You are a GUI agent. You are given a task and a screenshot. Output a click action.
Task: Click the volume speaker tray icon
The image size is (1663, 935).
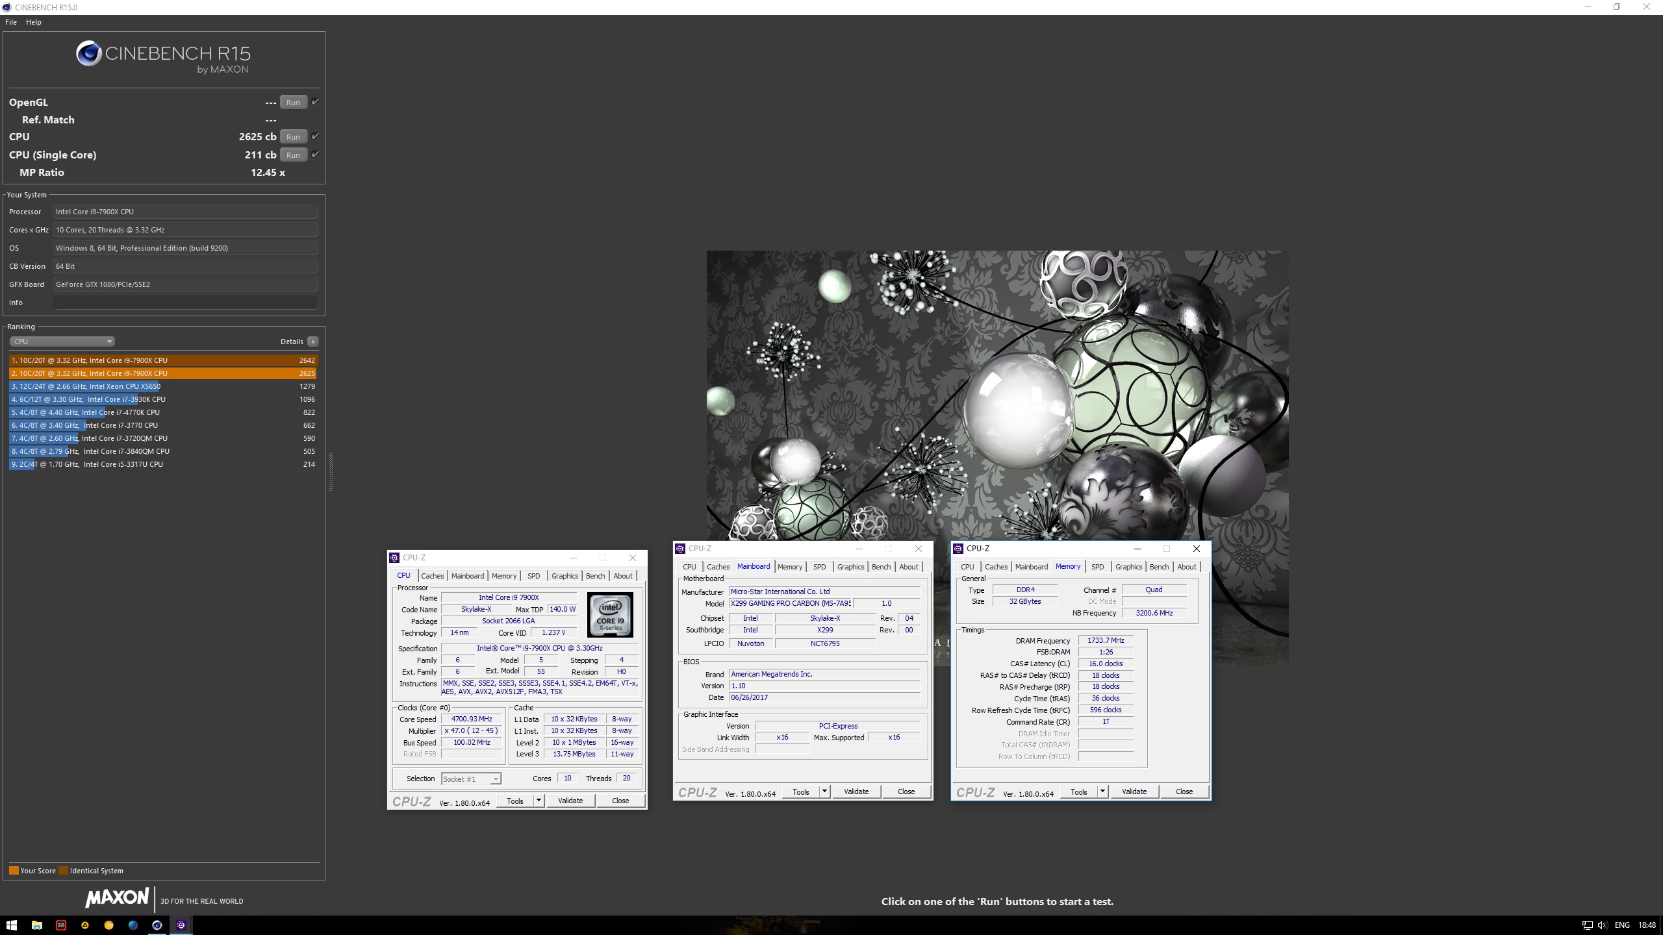click(x=1601, y=925)
